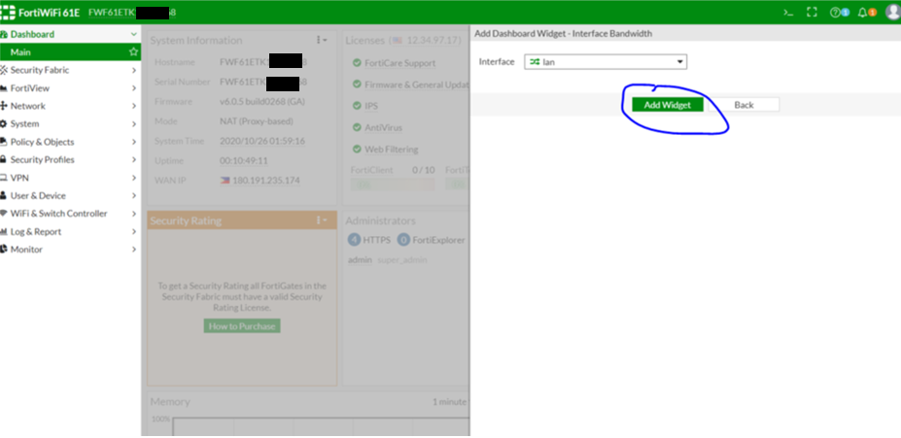Screen dimensions: 901x438
Task: Expand the Log & Report menu
Action: coord(70,231)
